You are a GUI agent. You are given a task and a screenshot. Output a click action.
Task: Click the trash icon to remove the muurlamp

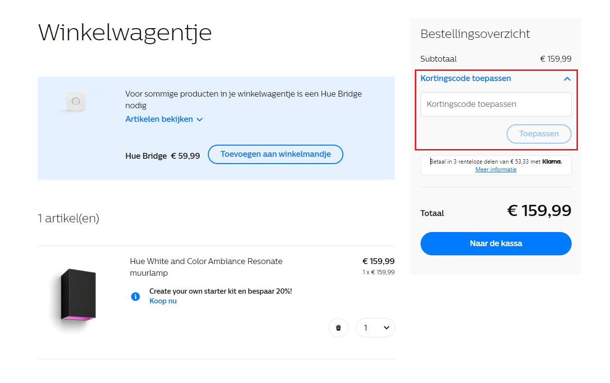click(339, 328)
